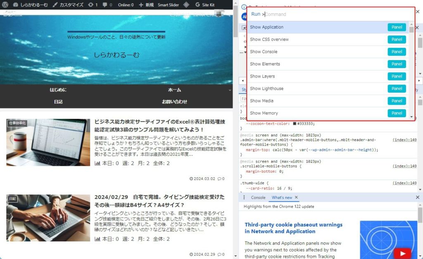Open the はじめに navigation item

pos(58,89)
